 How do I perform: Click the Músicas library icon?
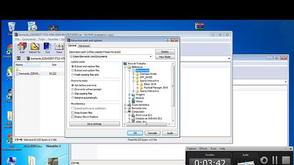pyautogui.click(x=133, y=98)
